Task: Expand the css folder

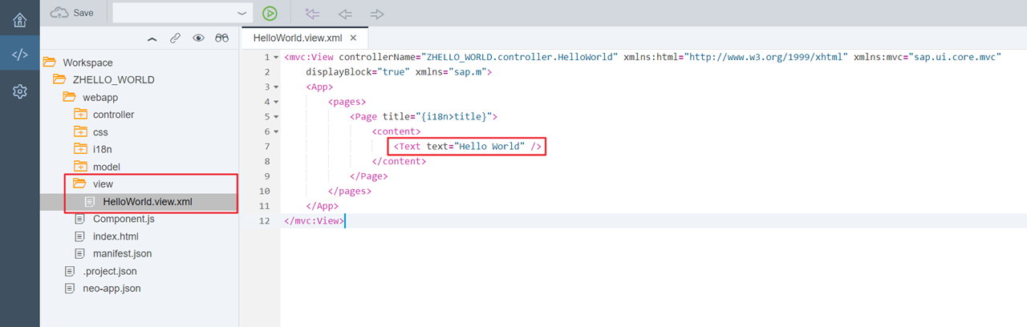Action: click(x=80, y=132)
